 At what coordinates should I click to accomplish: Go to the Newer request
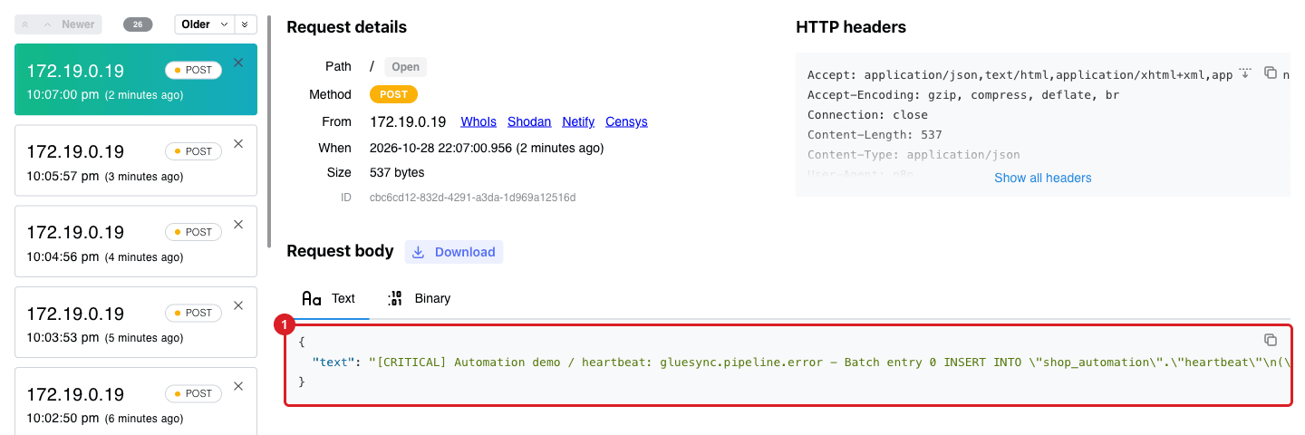(70, 24)
